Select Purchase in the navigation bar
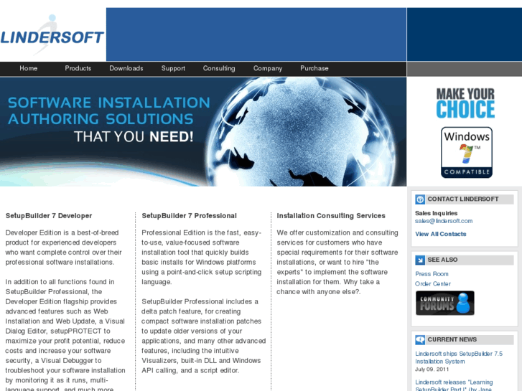 [x=314, y=68]
